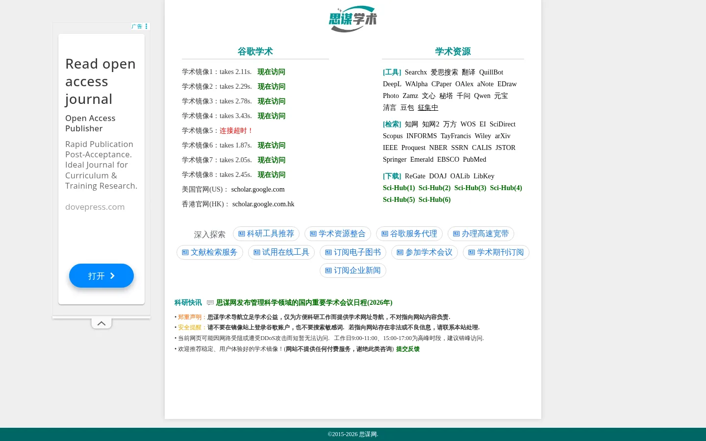Open the 2026 学术会议日程 news headline
The image size is (706, 441).
304,303
